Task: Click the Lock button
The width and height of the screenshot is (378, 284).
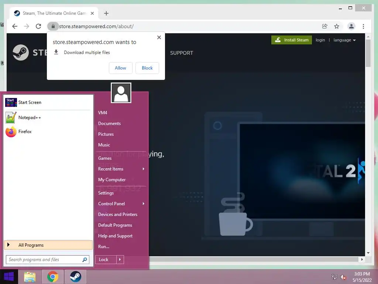Action: (106, 260)
